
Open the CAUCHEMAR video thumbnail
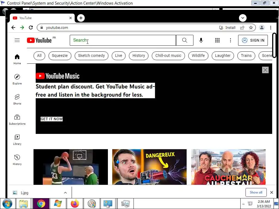click(x=228, y=167)
